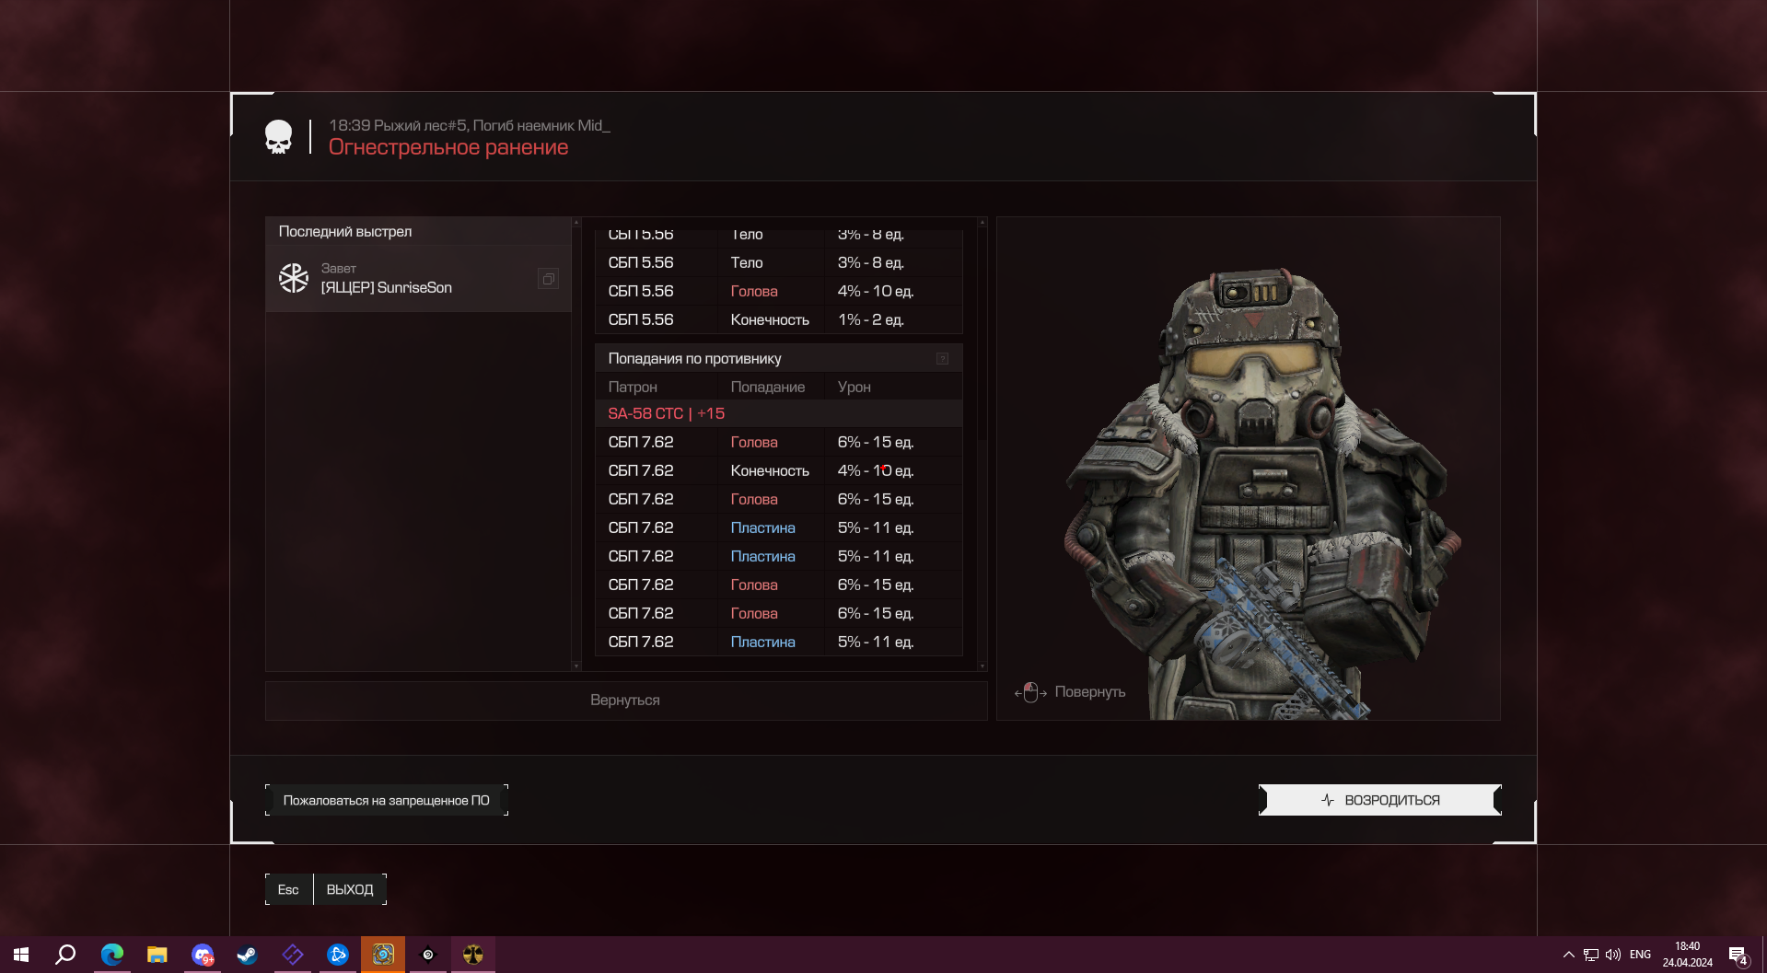Click the Попадание column header
The height and width of the screenshot is (973, 1767).
pyautogui.click(x=768, y=387)
